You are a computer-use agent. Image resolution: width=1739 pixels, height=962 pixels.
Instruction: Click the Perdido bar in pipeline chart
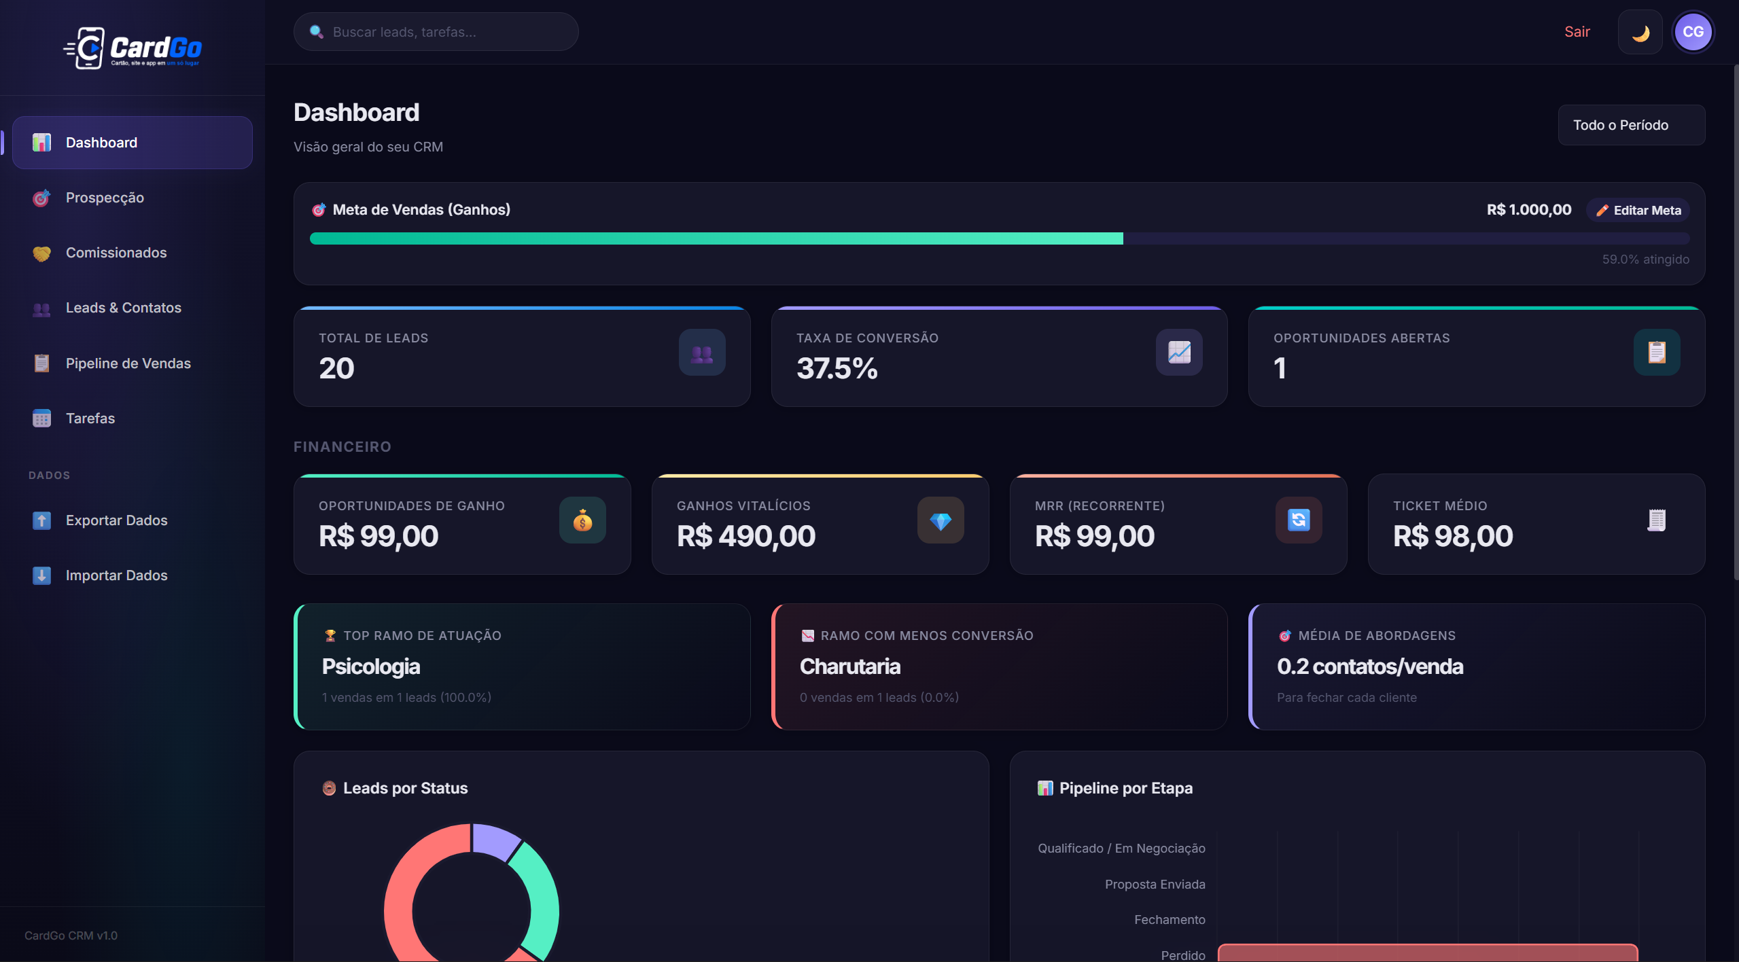tap(1427, 952)
